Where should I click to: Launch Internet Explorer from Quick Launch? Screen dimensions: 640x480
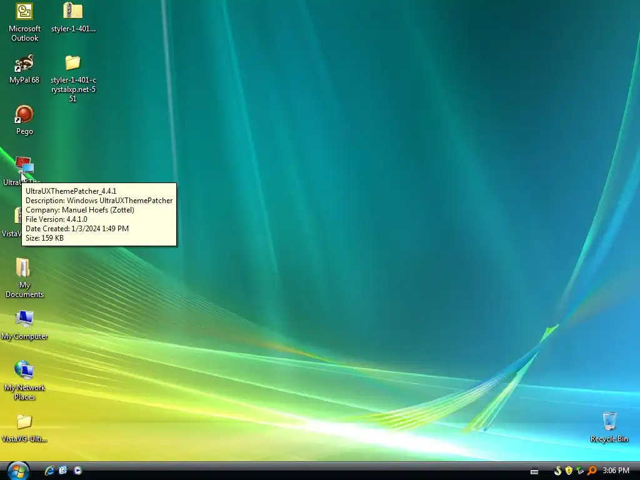(x=49, y=471)
